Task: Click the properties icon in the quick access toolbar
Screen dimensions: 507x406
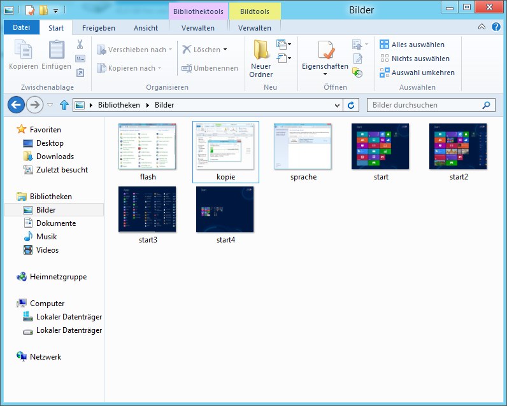Action: pyautogui.click(x=29, y=10)
